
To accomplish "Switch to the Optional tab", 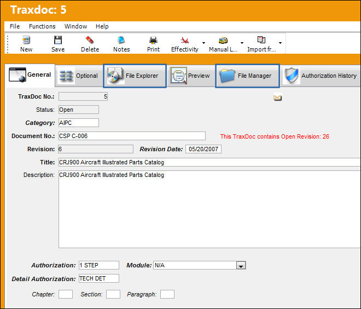I will pos(79,76).
